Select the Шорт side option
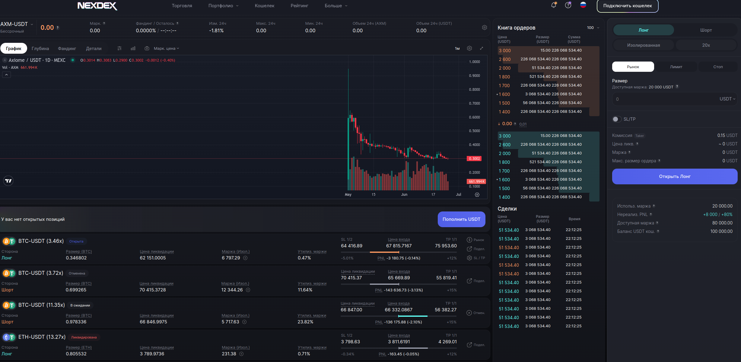The width and height of the screenshot is (741, 362). [x=706, y=30]
